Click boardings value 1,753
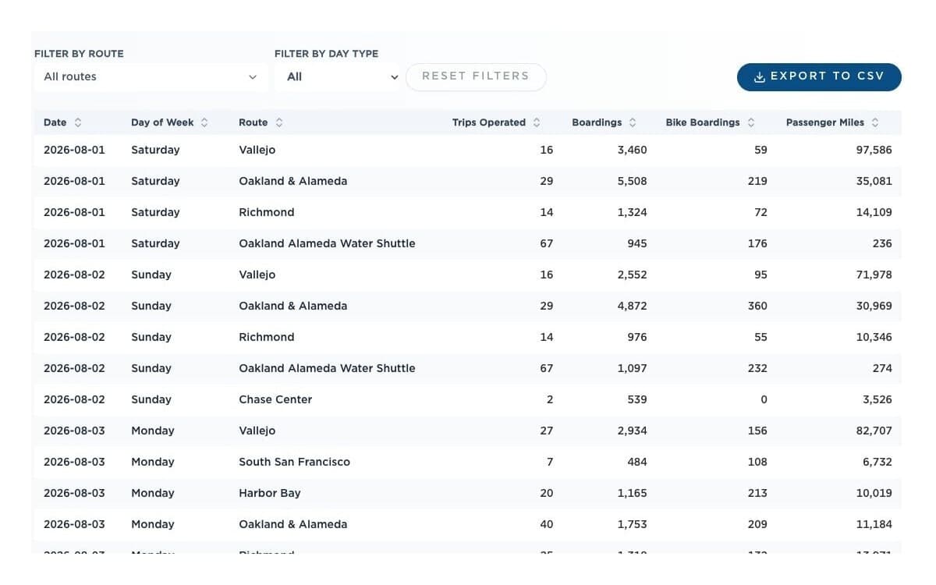936x585 pixels. [x=633, y=524]
